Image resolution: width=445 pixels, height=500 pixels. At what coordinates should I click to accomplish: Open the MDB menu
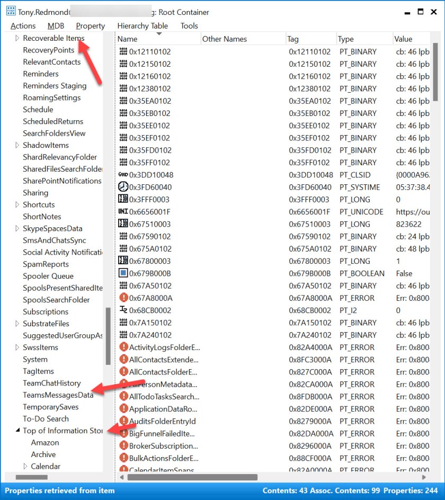click(x=56, y=26)
